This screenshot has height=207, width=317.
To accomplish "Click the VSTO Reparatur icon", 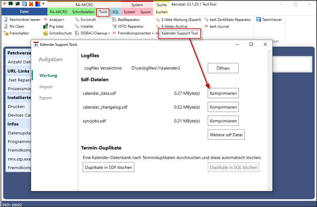I will point(114,26).
